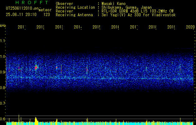Image resolution: width=196 pixels, height=125 pixels.
Task: Click the 0.7 kHz axis tick label
Action: pos(2,103)
